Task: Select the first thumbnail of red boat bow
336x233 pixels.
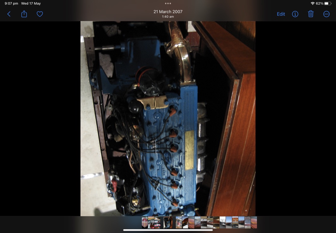Action: (145, 223)
